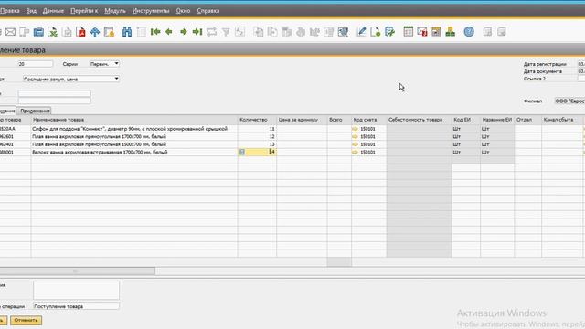Open the Messages and Alerts overview icon
Viewport: 585px width, 329px height.
(x=422, y=32)
